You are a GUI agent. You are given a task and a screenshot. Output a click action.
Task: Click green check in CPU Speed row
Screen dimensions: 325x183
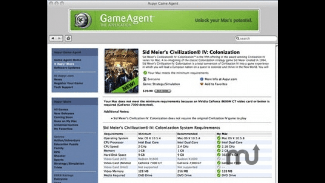click(219, 146)
